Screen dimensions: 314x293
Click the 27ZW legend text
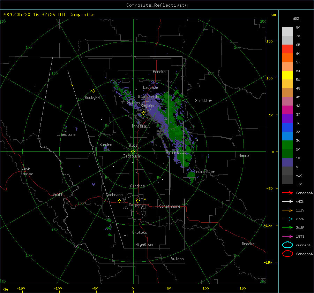(x=300, y=219)
